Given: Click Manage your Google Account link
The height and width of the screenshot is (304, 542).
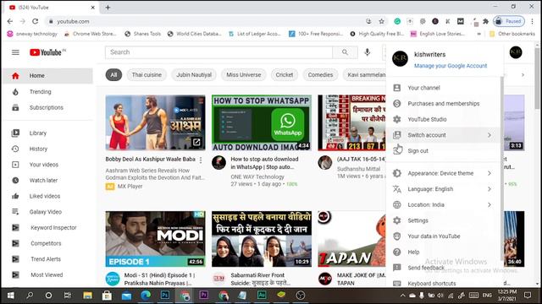Looking at the screenshot, I should pos(451,66).
